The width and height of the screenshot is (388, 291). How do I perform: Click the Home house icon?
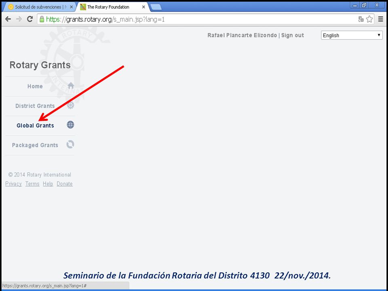coord(71,86)
